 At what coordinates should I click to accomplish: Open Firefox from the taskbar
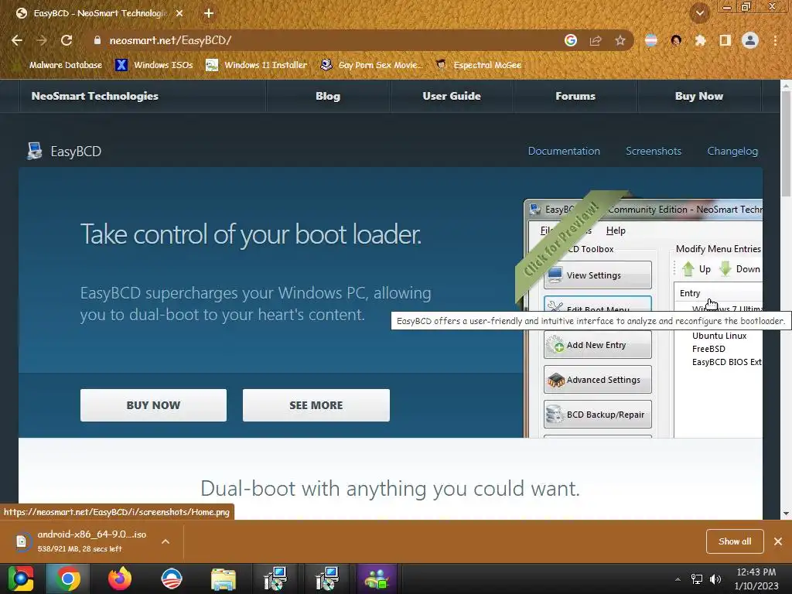click(120, 579)
